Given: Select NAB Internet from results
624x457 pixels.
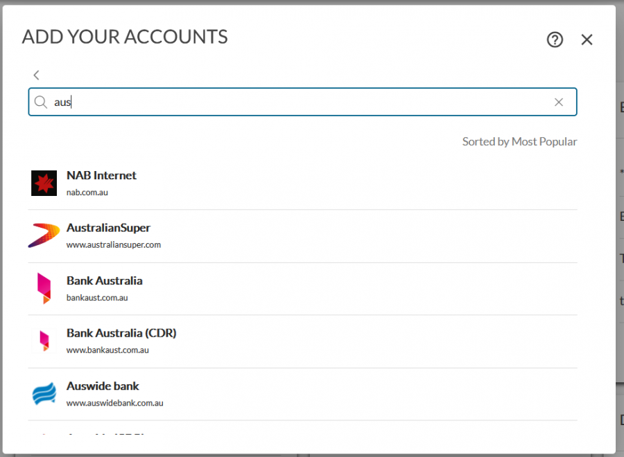Looking at the screenshot, I should (302, 183).
